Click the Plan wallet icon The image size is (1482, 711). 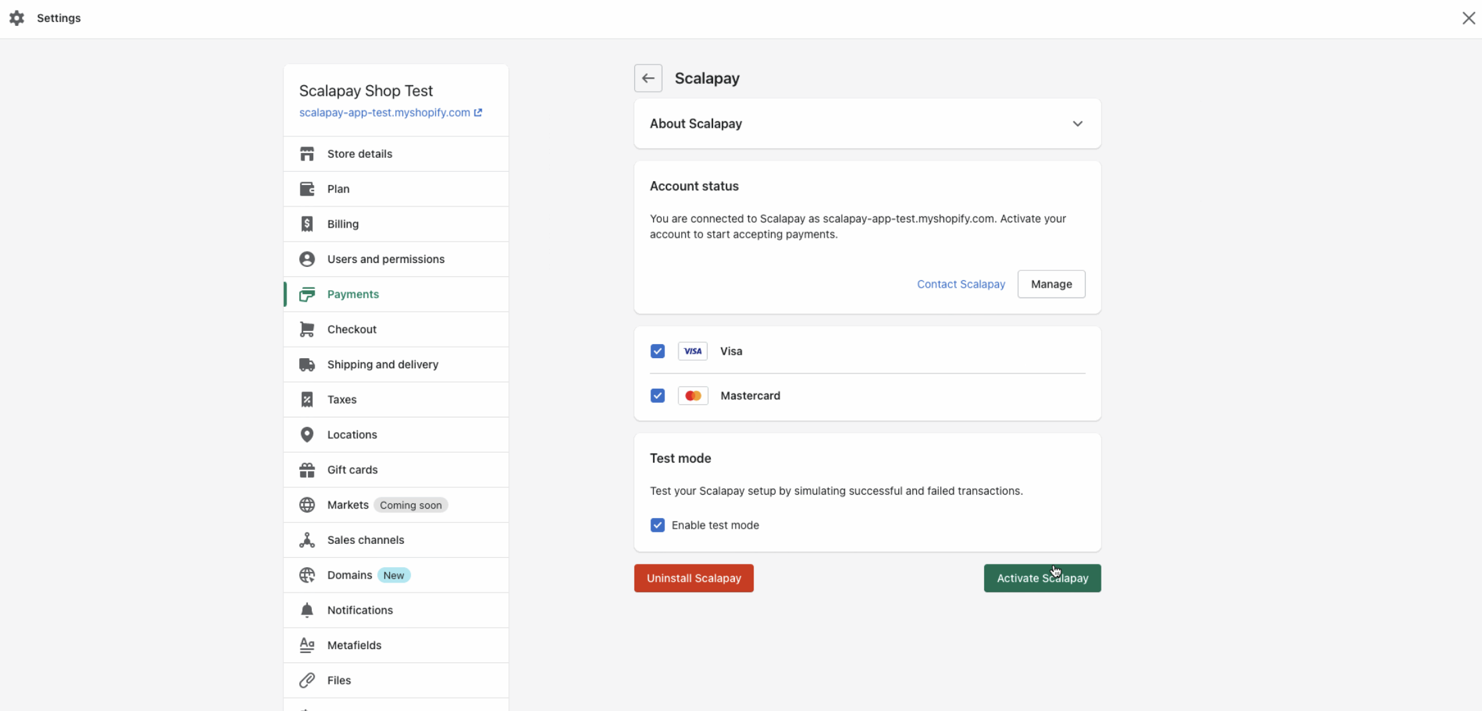pyautogui.click(x=307, y=189)
